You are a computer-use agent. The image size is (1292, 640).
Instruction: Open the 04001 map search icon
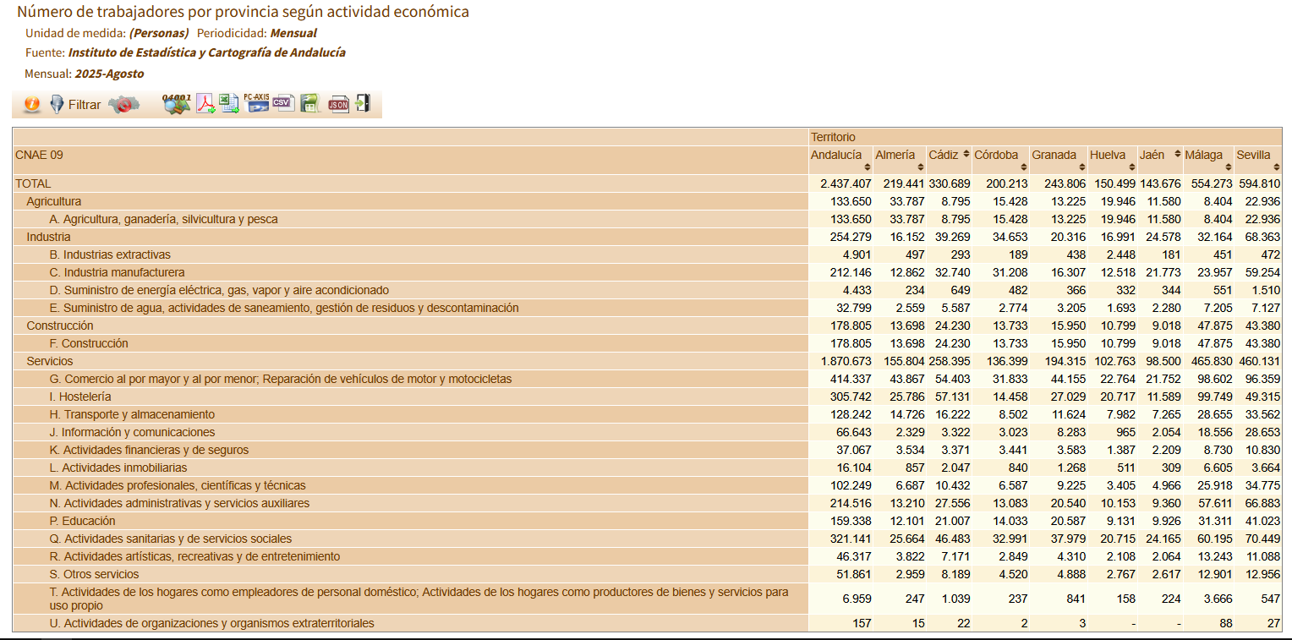click(177, 104)
